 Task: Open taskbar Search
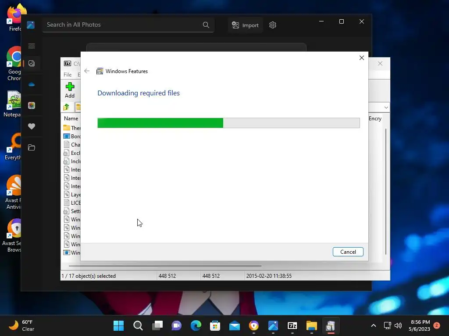[x=138, y=325]
